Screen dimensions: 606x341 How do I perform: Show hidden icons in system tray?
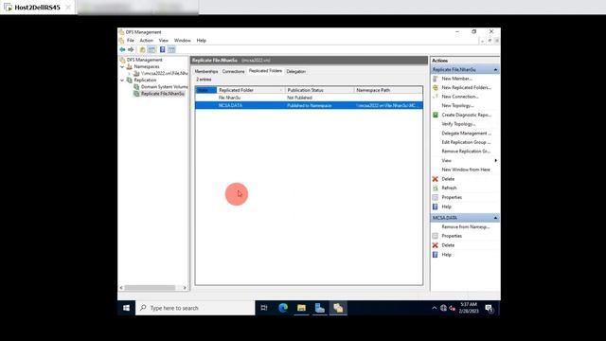(434, 308)
